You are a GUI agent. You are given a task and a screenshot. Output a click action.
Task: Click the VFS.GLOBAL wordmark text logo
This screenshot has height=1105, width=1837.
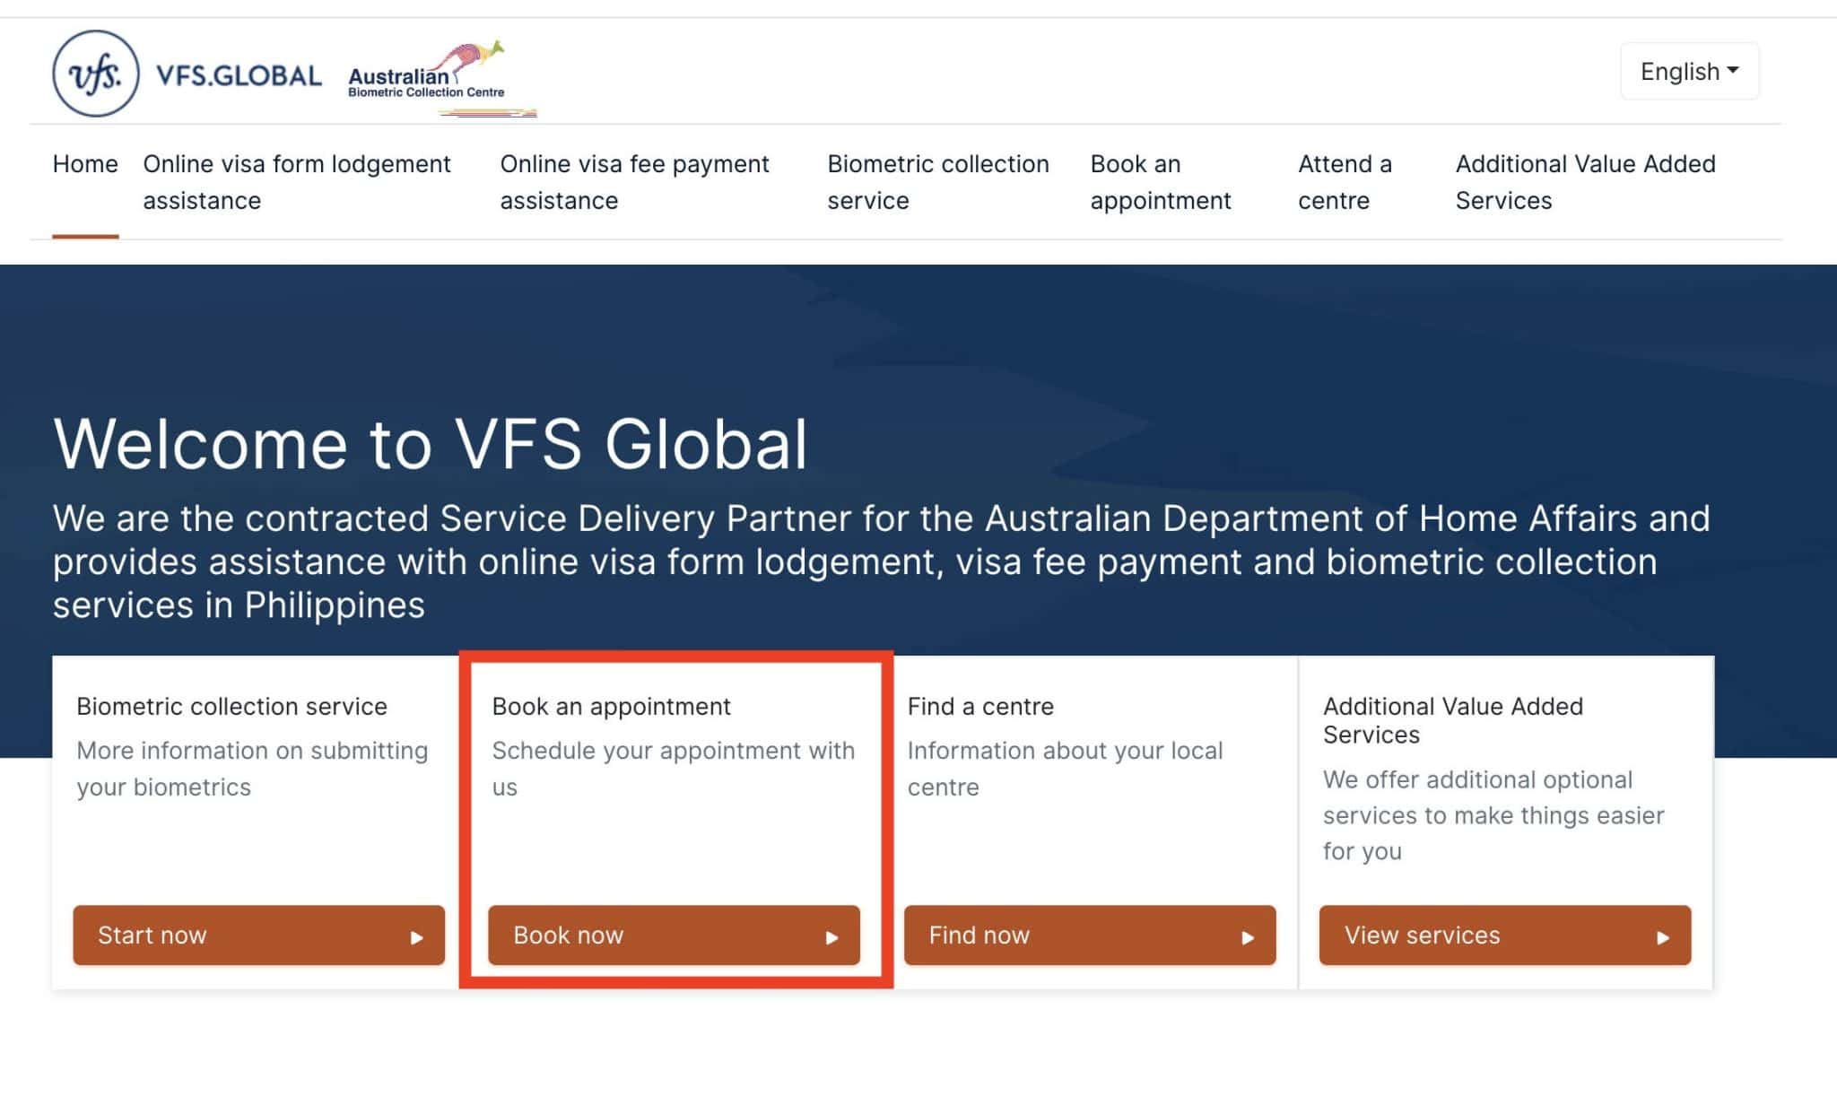[x=239, y=75]
